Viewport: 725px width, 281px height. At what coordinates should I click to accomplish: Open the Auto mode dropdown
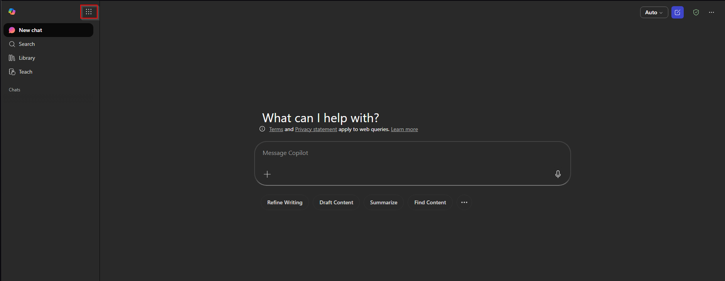coord(654,12)
